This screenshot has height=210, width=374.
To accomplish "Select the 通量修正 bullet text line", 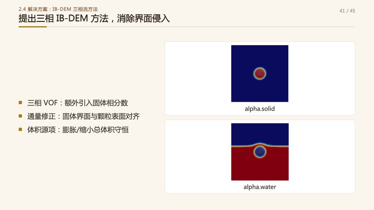I will point(83,116).
